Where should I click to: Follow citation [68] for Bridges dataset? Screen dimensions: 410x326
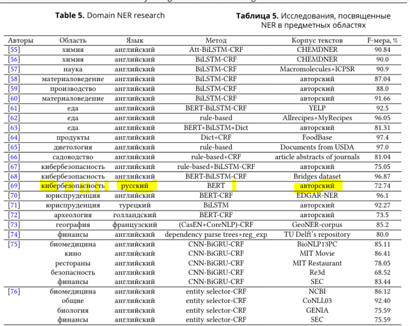[14, 176]
